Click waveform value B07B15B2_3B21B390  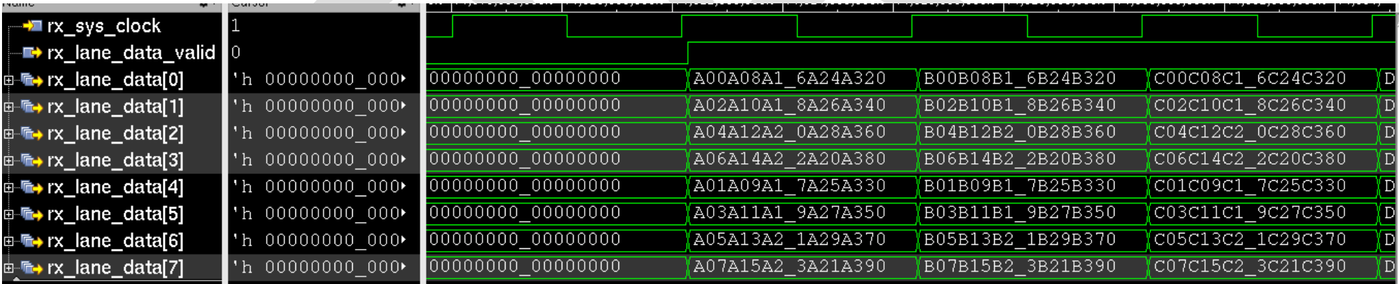click(1020, 266)
